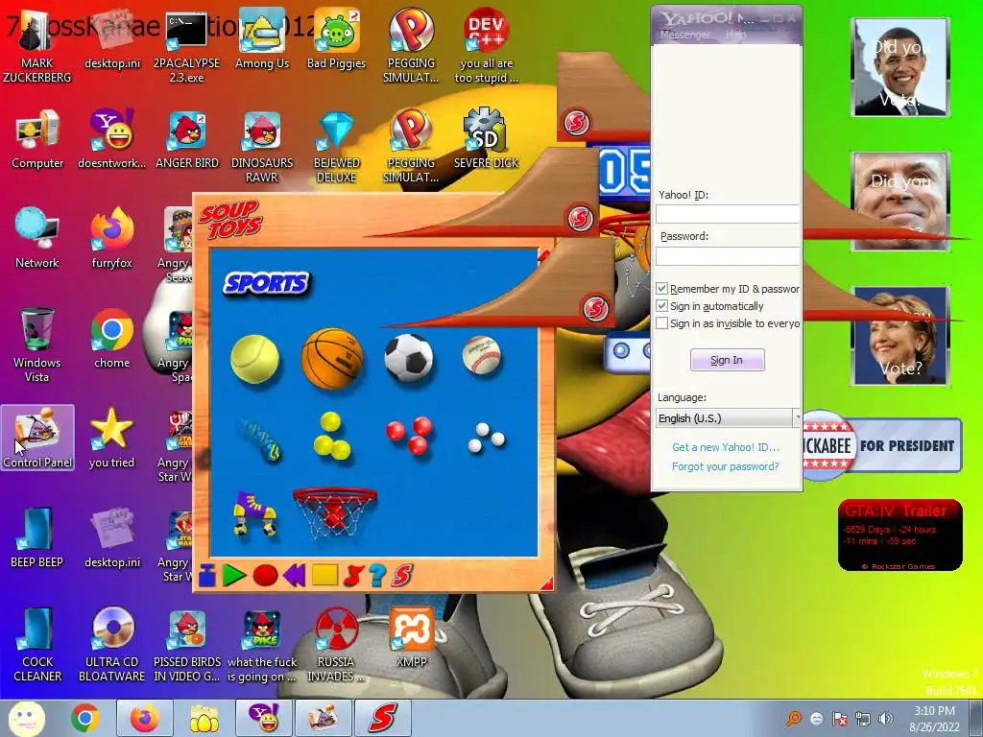Click the red record button in Soup Toys

[265, 576]
